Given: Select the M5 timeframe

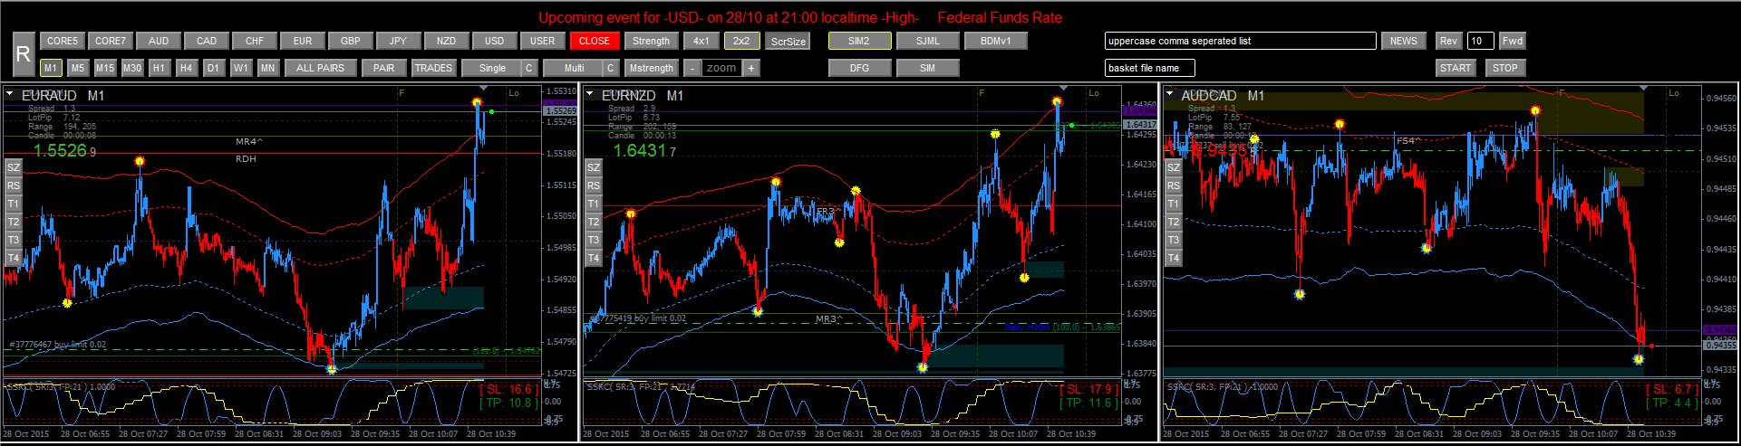Looking at the screenshot, I should [x=78, y=68].
